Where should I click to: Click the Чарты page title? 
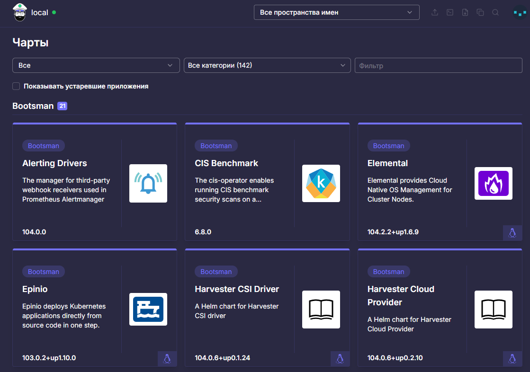[x=30, y=43]
